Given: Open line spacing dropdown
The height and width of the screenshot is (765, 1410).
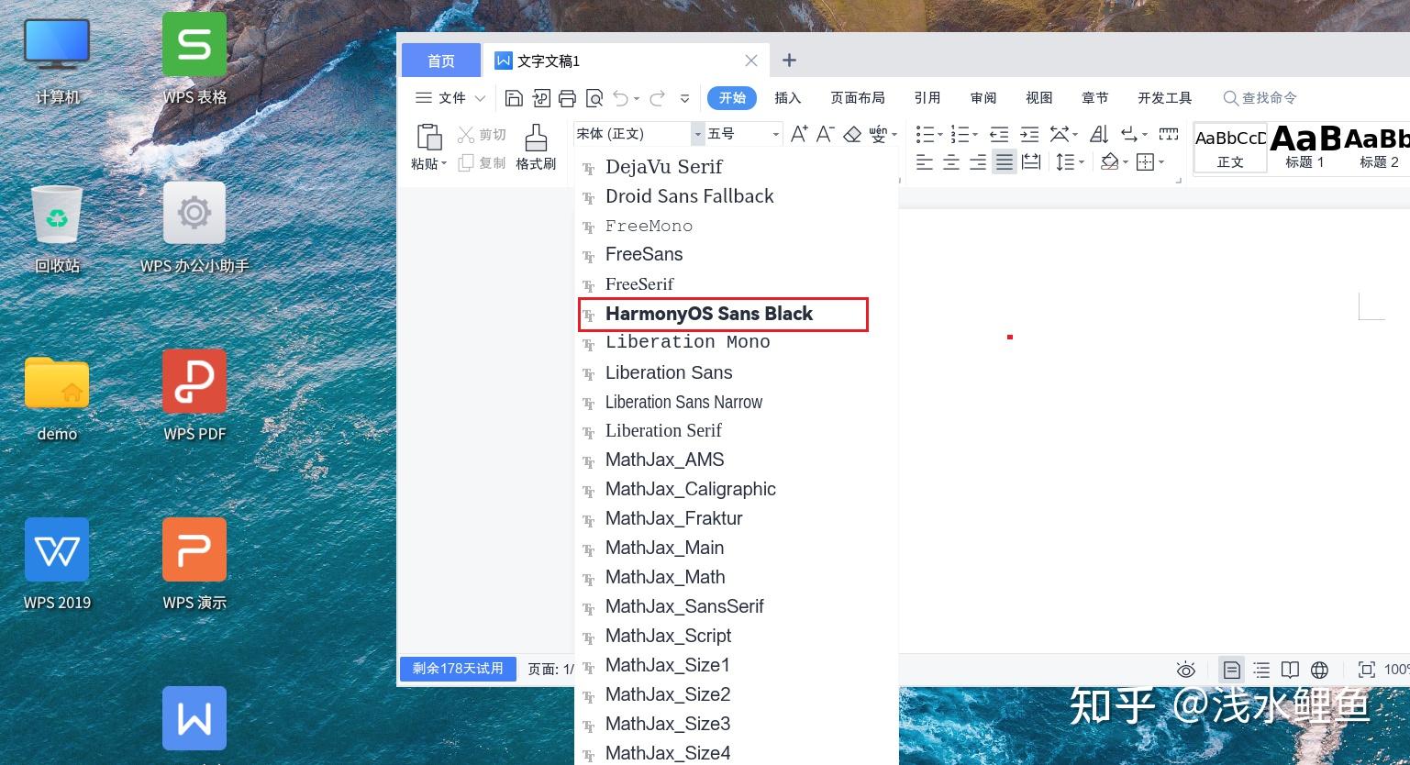Looking at the screenshot, I should click(1082, 162).
